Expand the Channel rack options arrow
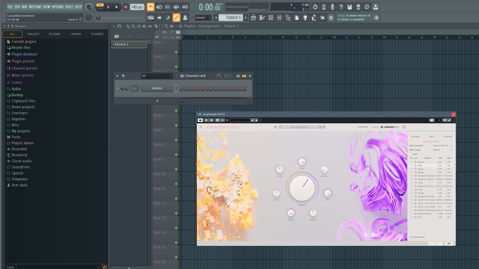Image resolution: width=479 pixels, height=269 pixels. click(117, 76)
